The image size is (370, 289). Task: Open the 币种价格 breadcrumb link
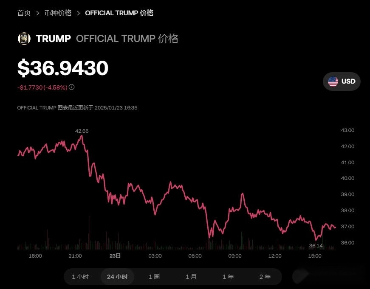pyautogui.click(x=58, y=13)
